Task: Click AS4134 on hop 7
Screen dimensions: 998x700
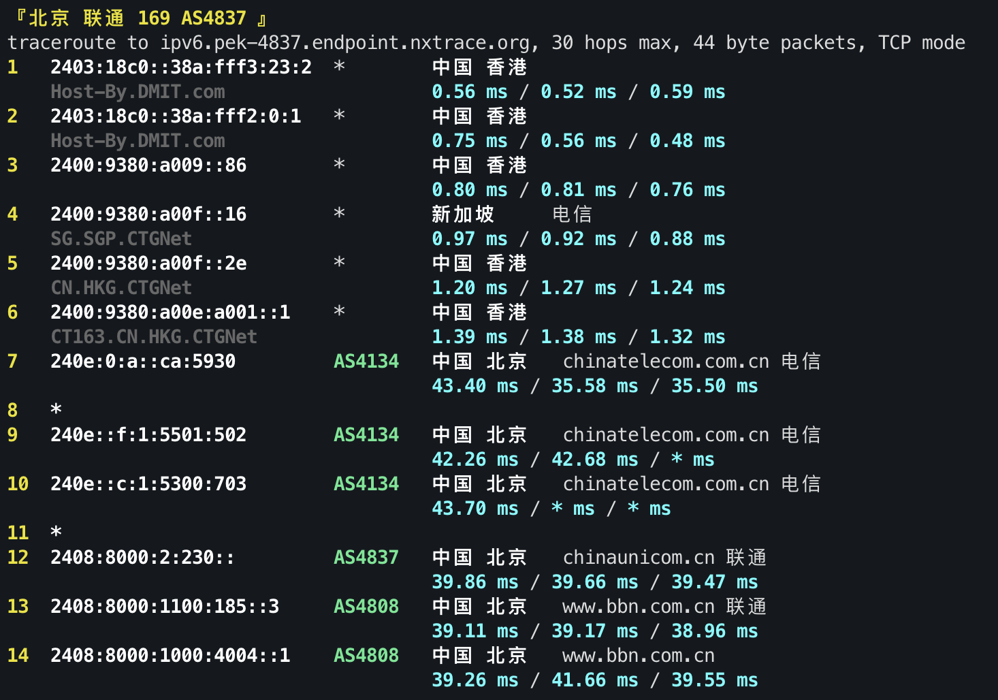Action: click(x=366, y=362)
